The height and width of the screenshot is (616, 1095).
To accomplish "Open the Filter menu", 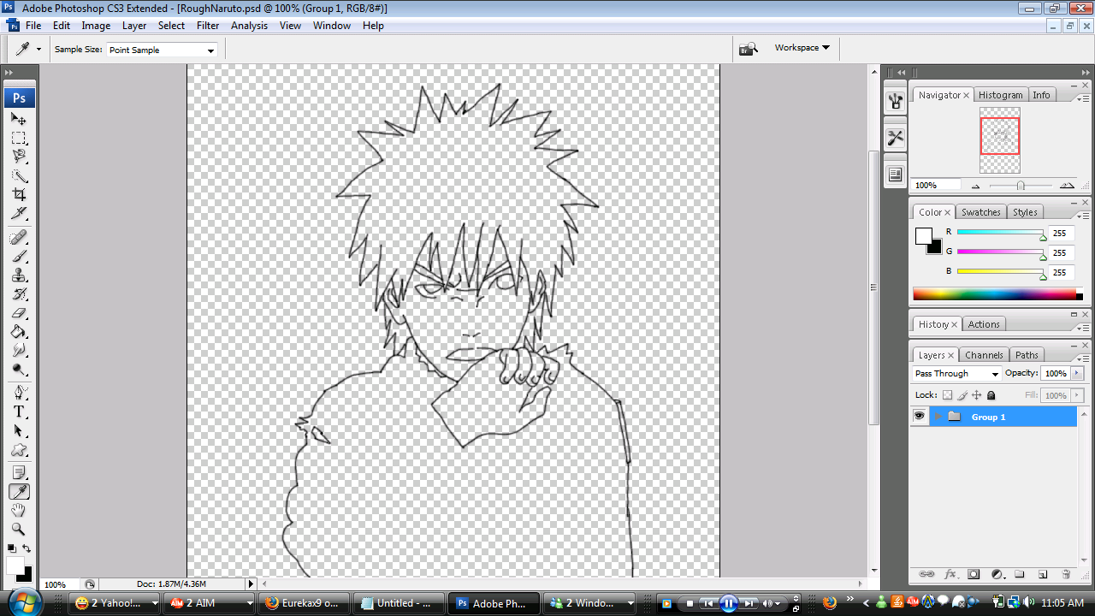I will [208, 26].
